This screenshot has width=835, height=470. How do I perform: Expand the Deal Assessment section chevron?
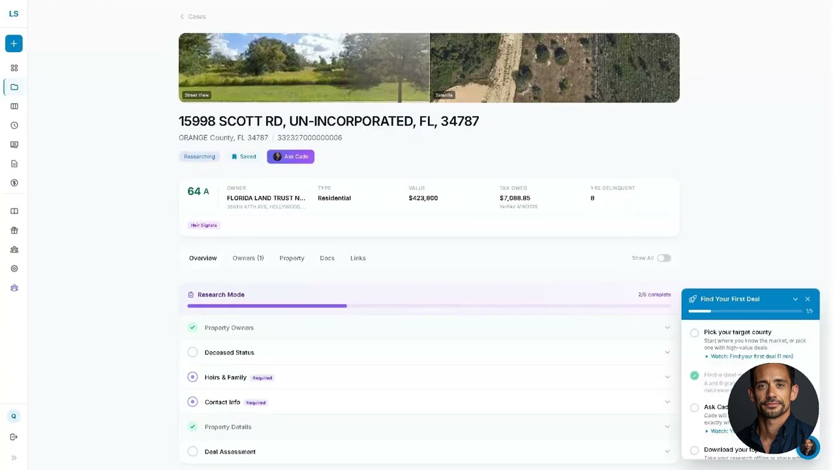[667, 452]
